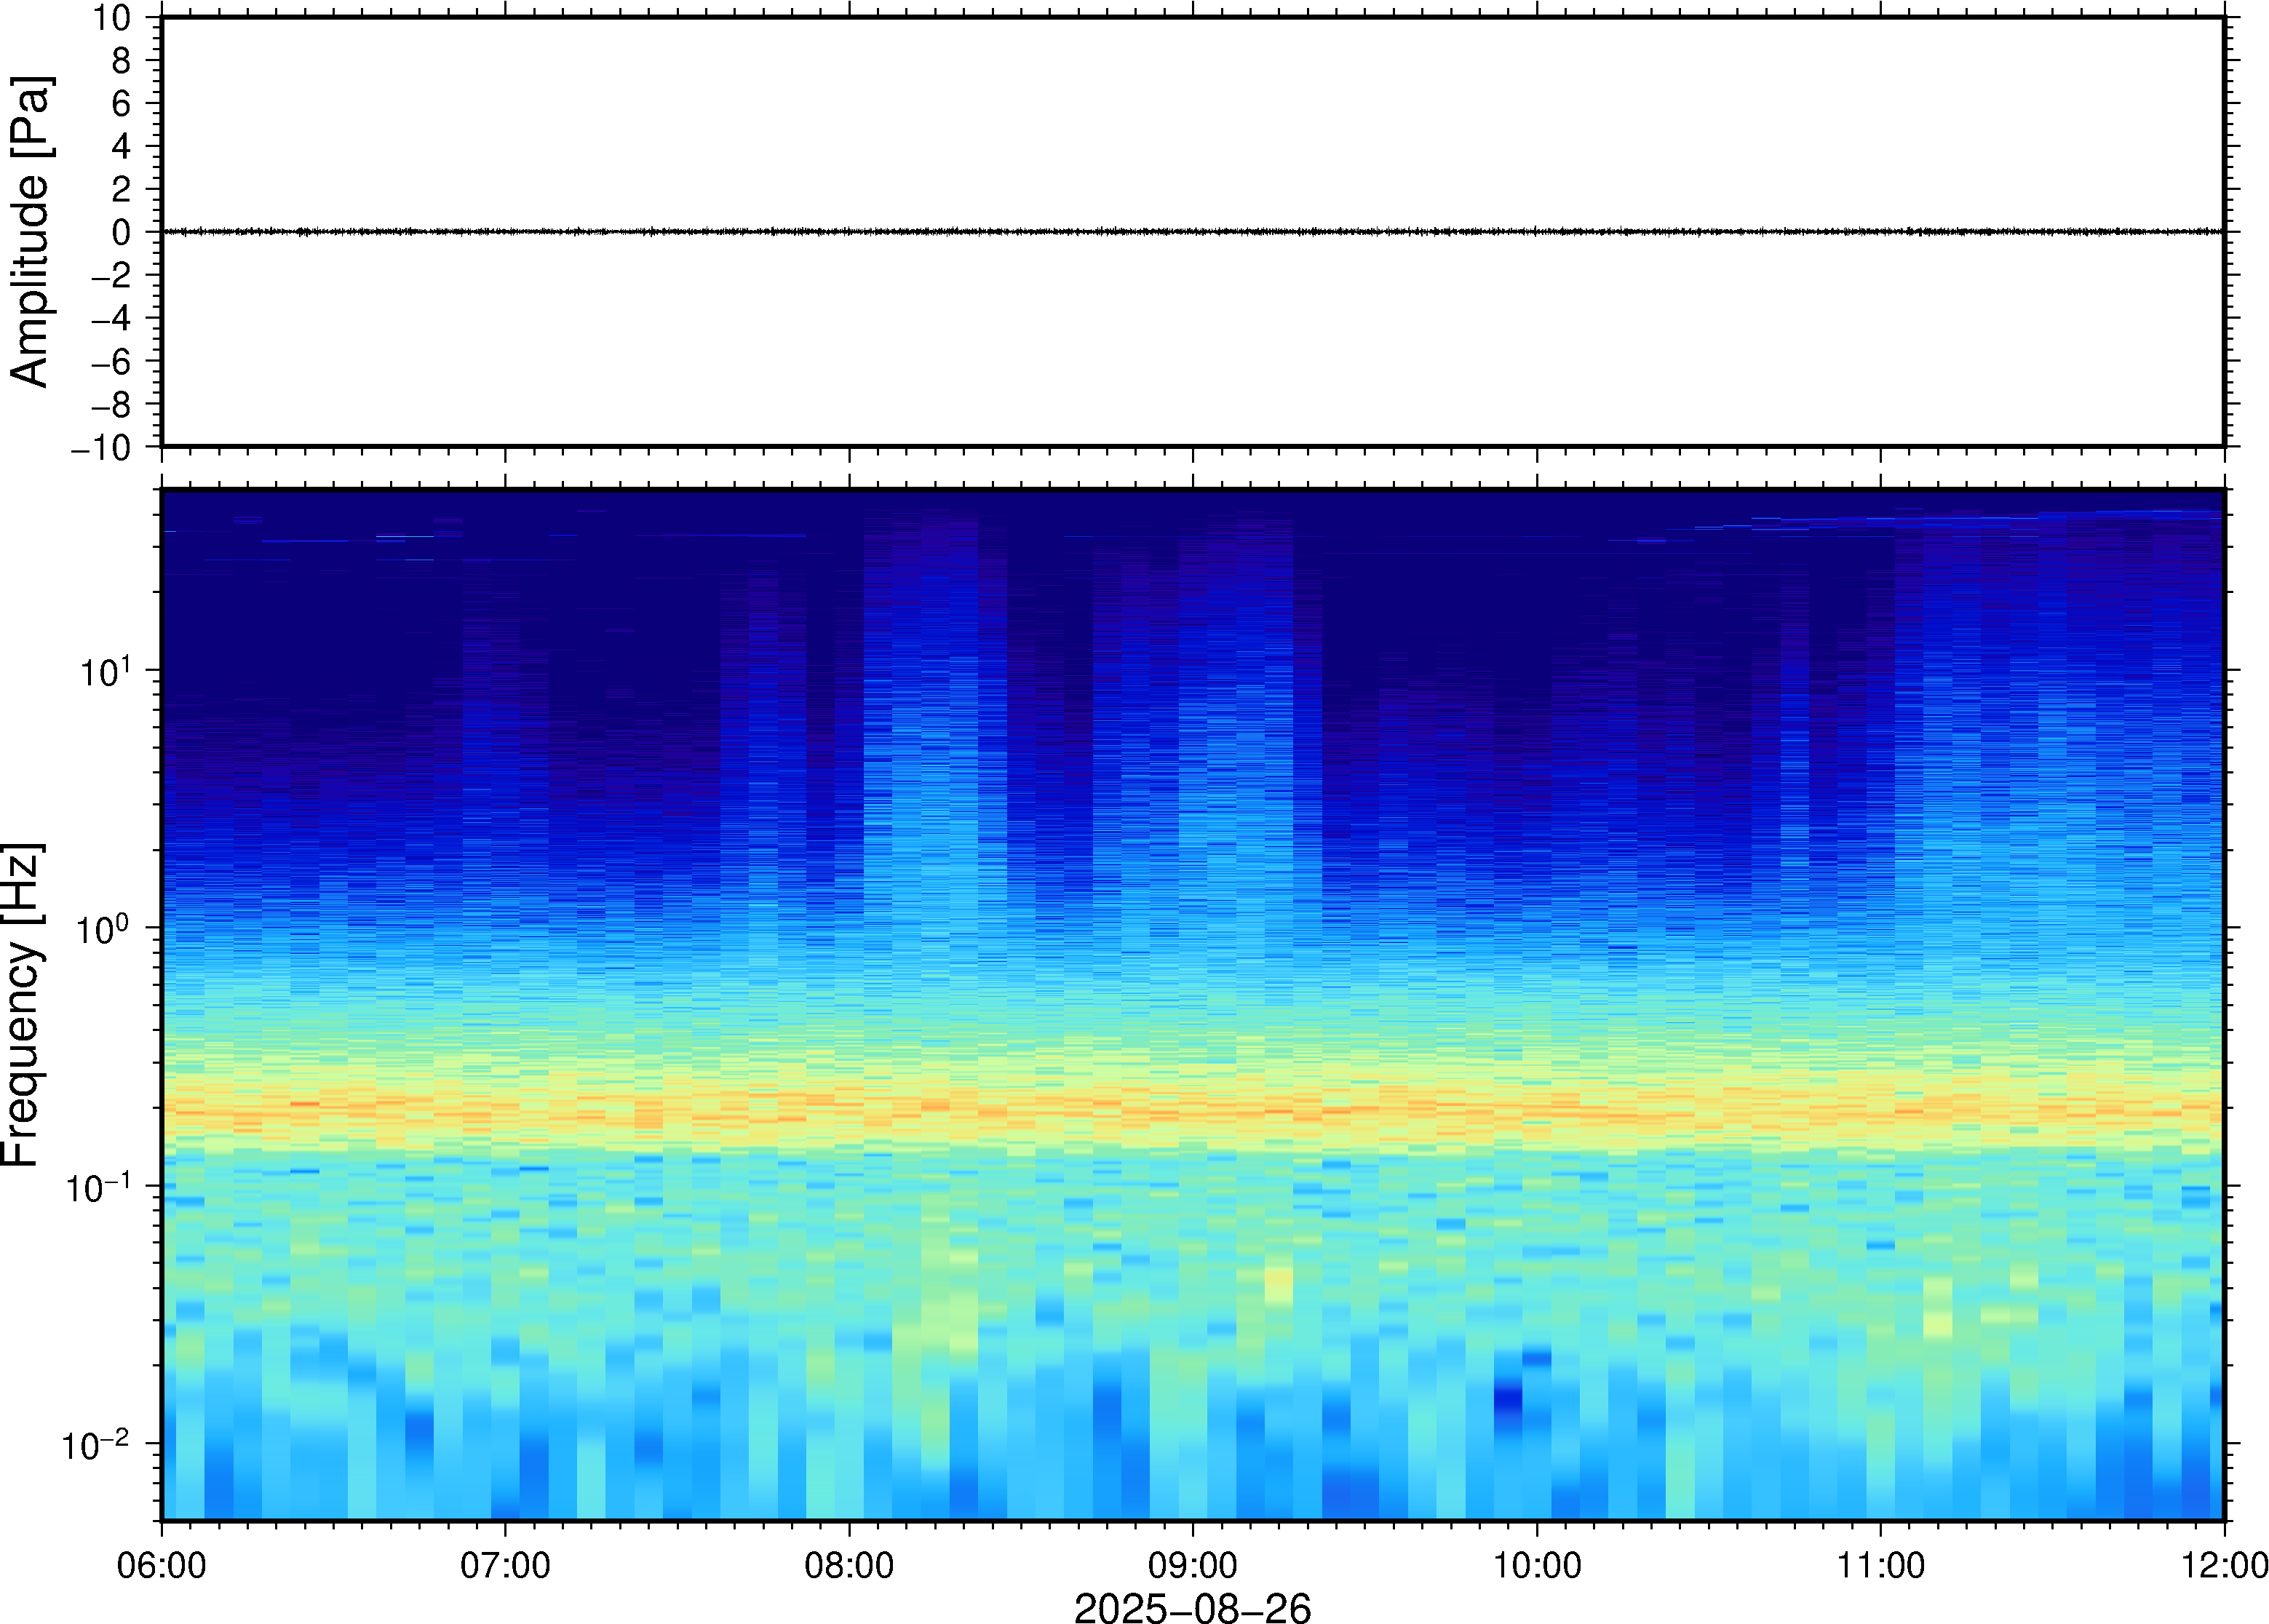Screen dimensions: 2269x1624
Task: Click the amplitude tick label 0
Action: (122, 232)
